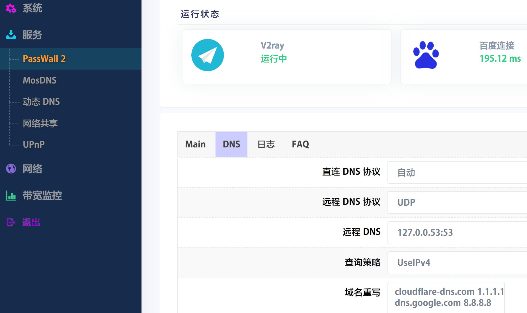Click the logout arrow icon
The height and width of the screenshot is (313, 527).
(11, 222)
